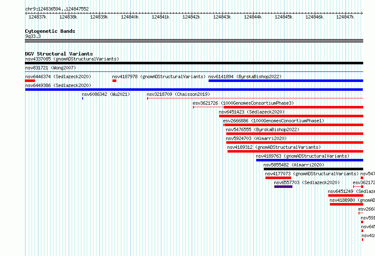This screenshot has height=256, width=375.
Task: Click the long blue nsv6449386 bar
Action: tap(194, 90)
